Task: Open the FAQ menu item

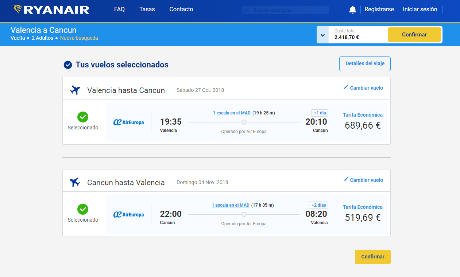Action: [x=119, y=9]
